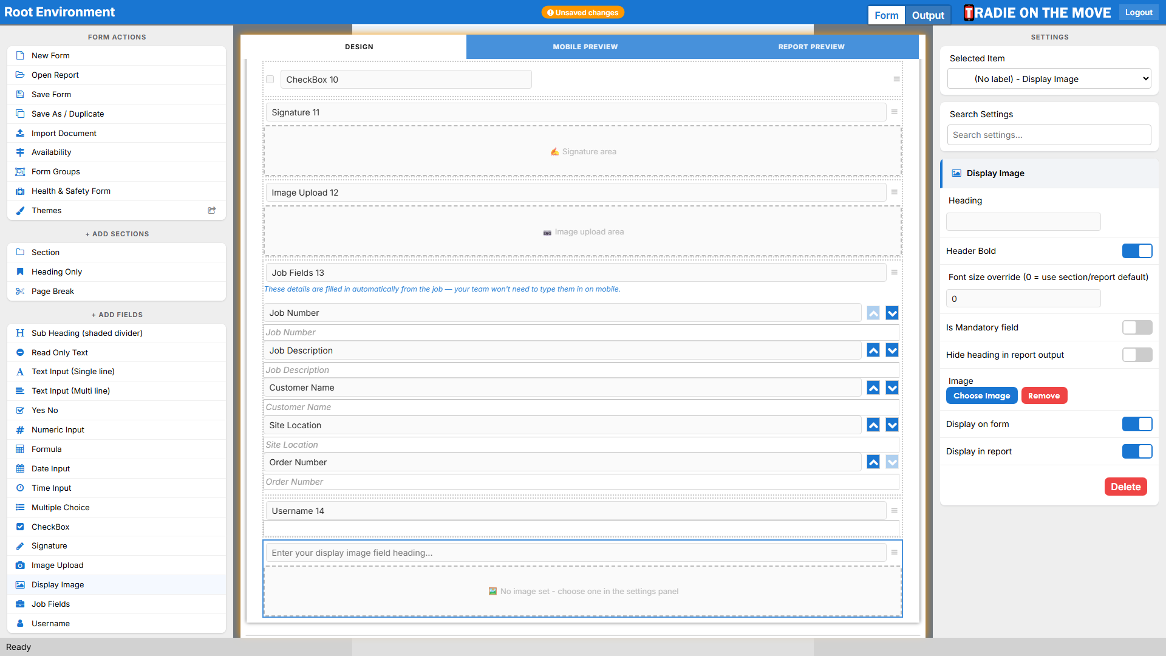Click the Date Input calendar icon
The width and height of the screenshot is (1166, 656).
[x=20, y=468]
